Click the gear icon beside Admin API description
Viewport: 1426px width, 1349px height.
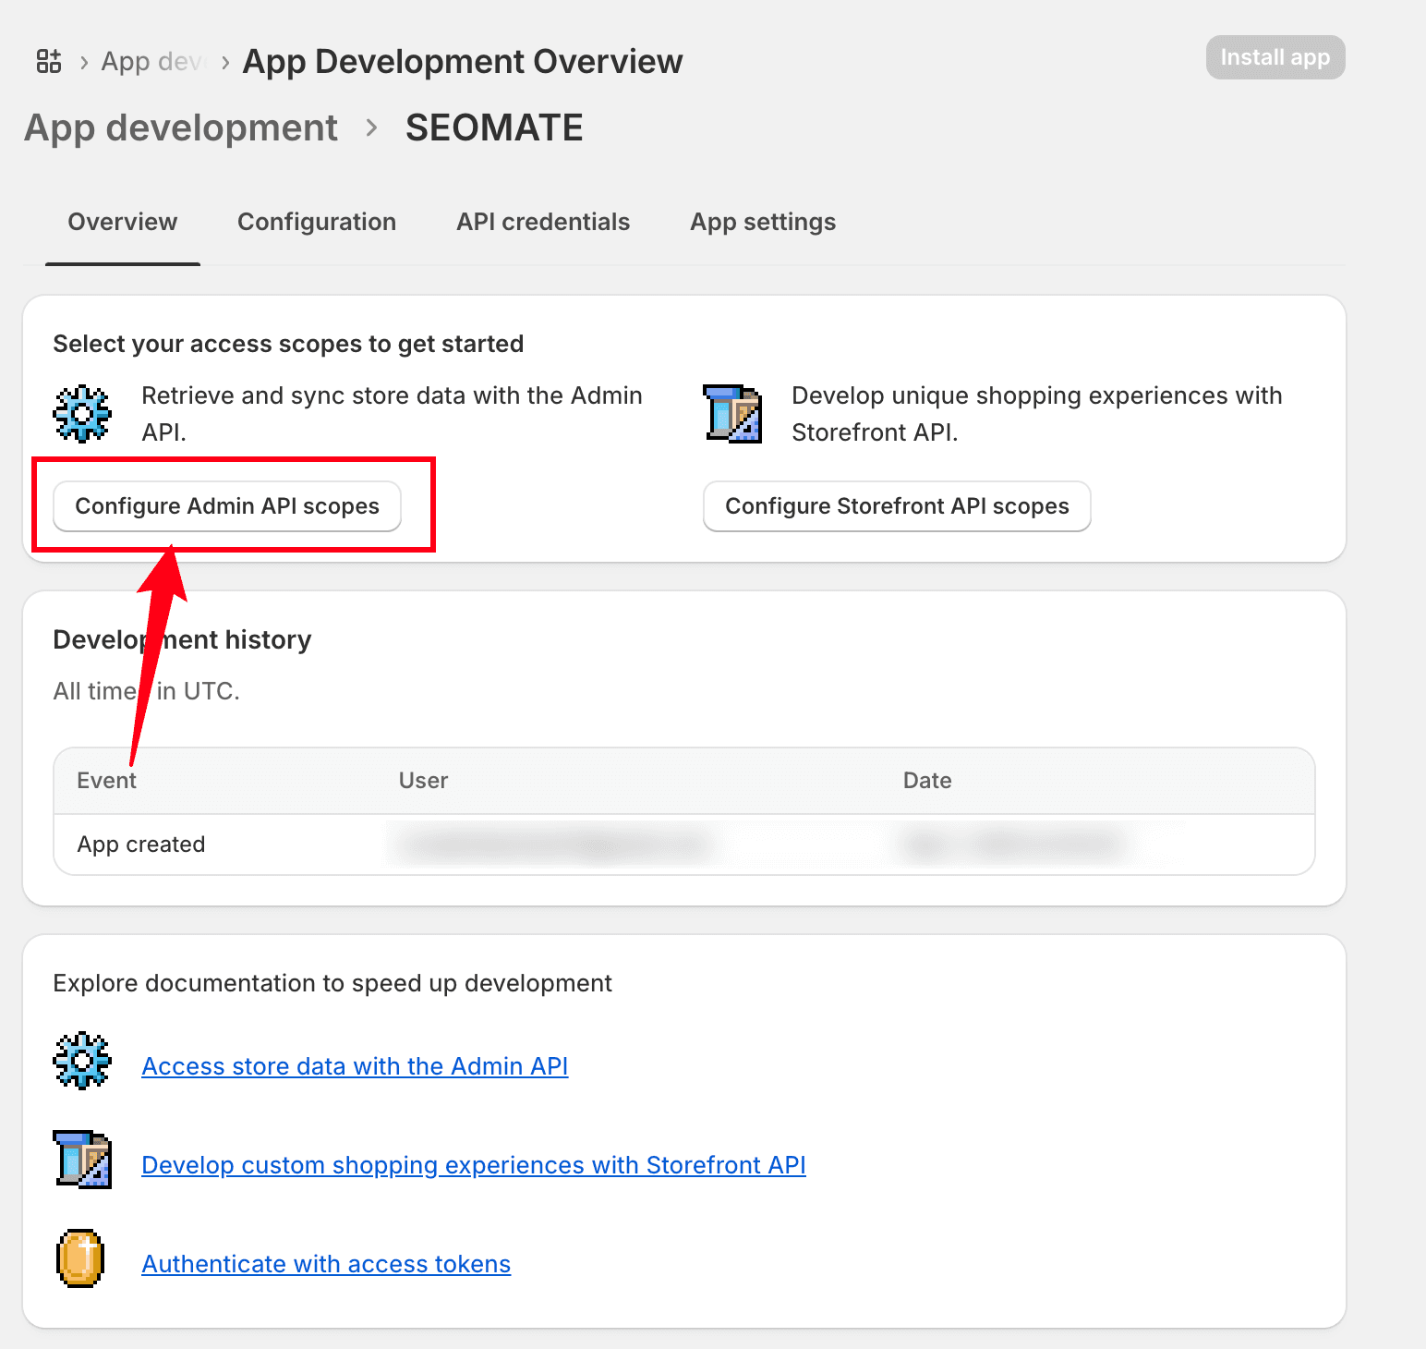coord(82,414)
